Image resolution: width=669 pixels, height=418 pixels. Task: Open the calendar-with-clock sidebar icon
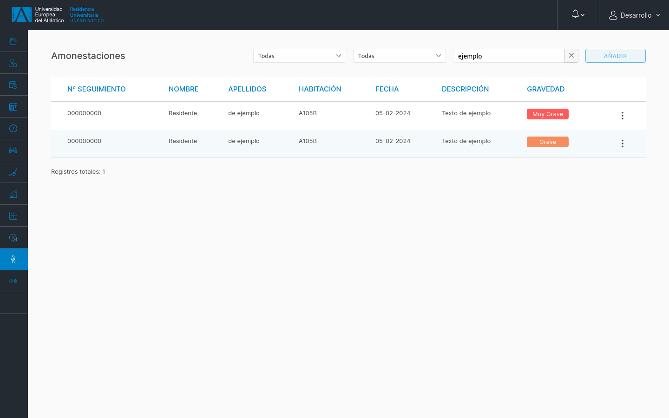click(13, 85)
